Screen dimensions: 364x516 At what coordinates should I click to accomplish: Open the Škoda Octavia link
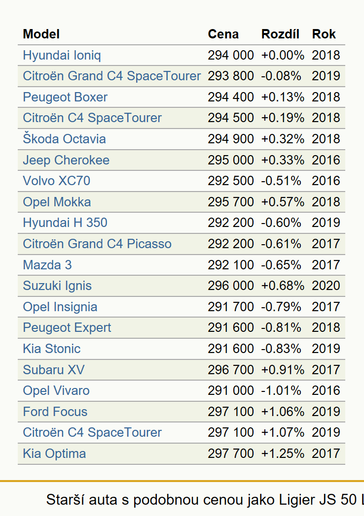pyautogui.click(x=64, y=139)
